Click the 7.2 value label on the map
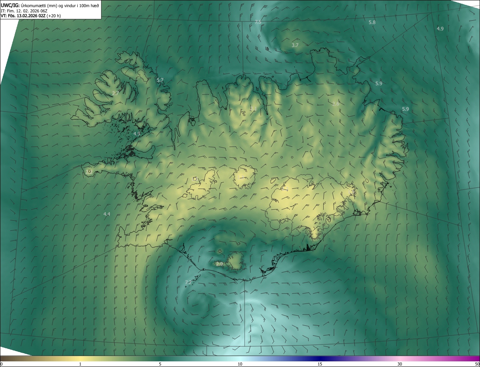The height and width of the screenshot is (367, 480). coord(188,282)
